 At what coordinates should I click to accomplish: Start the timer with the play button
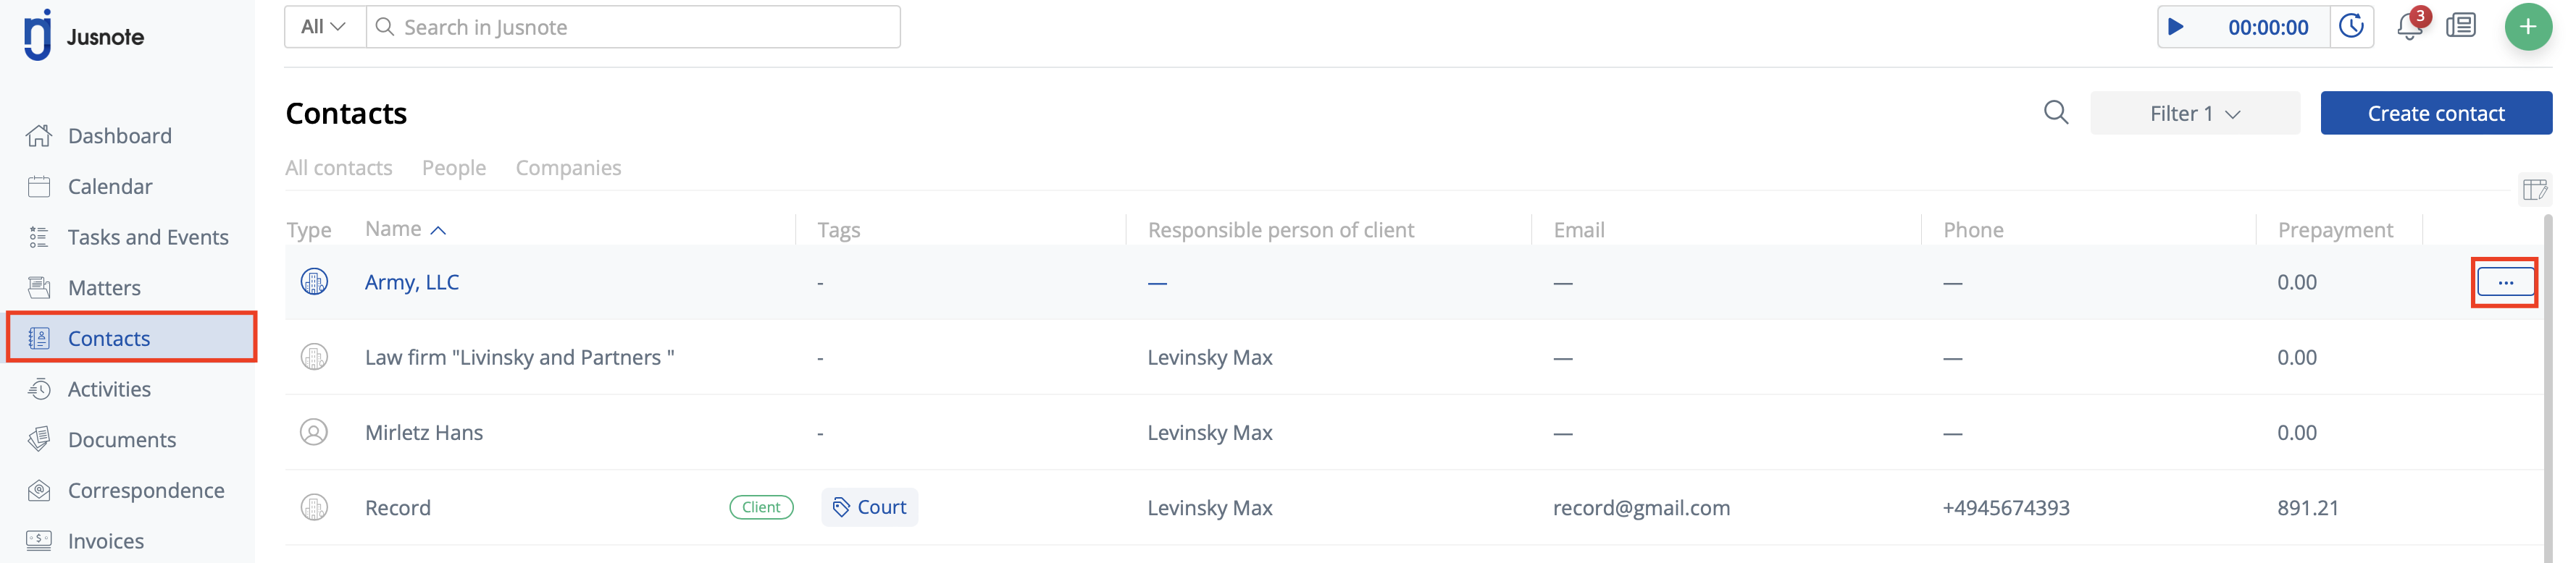pyautogui.click(x=2176, y=27)
